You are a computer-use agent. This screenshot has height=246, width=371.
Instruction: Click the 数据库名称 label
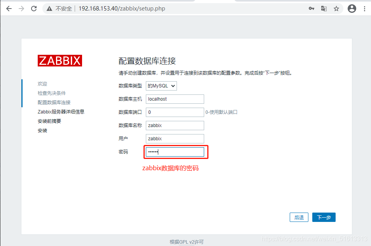[130, 126]
